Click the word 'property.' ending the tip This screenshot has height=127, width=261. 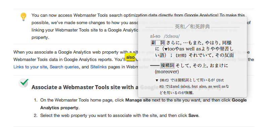40,37
